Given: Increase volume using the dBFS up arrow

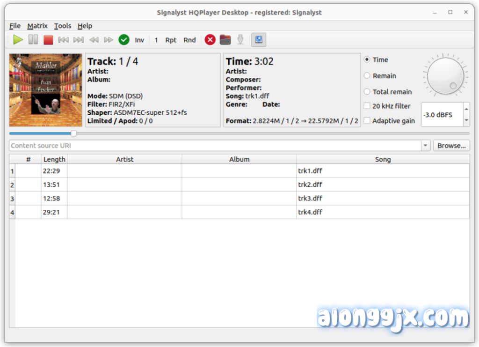Looking at the screenshot, I should (x=466, y=110).
